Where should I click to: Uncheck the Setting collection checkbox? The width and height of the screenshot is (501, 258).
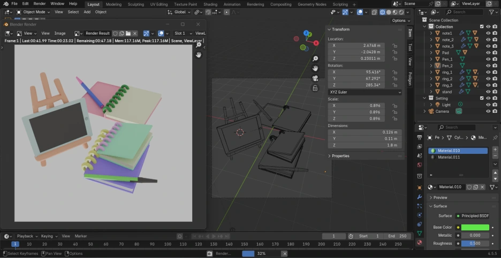[x=482, y=98]
